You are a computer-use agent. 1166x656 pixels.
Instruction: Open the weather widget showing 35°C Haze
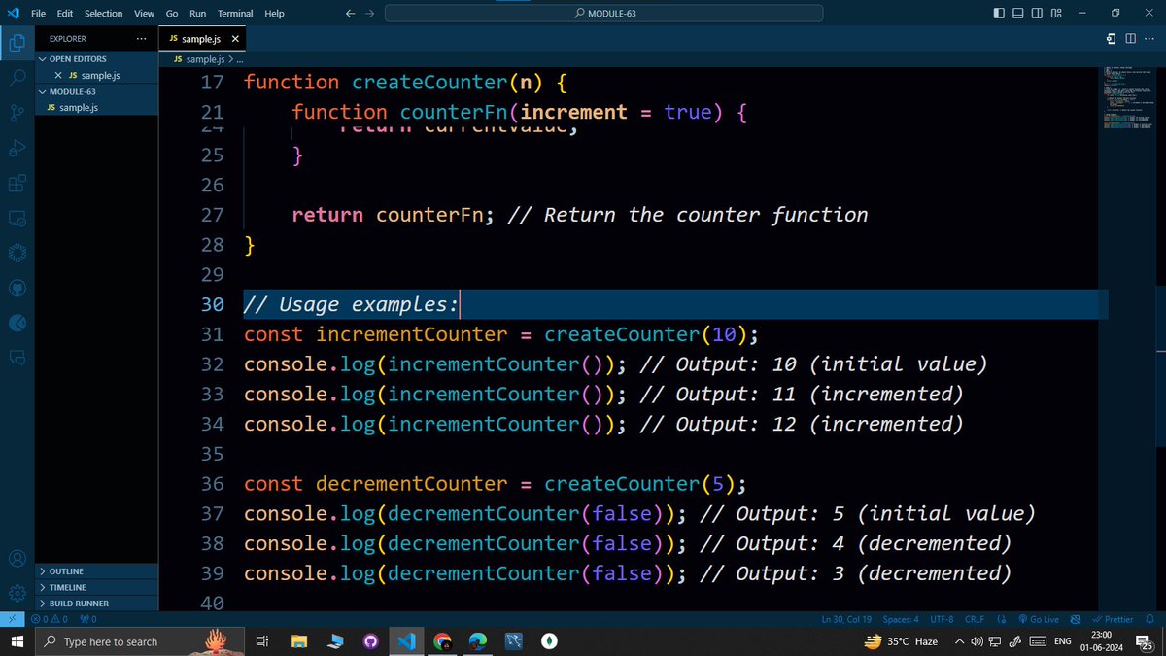[x=902, y=641]
